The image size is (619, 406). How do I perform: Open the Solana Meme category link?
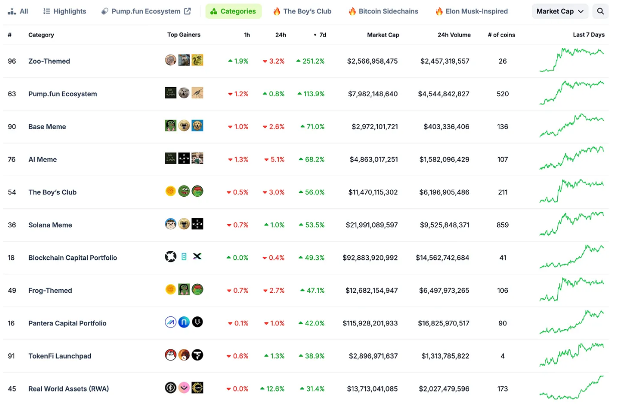(x=50, y=225)
